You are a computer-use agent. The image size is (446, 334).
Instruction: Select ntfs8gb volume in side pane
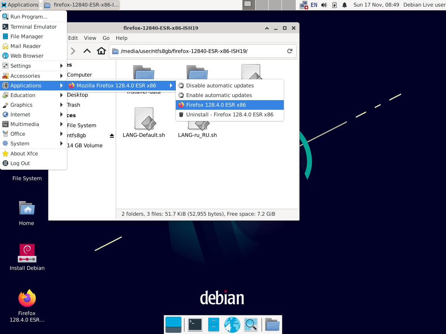77,135
